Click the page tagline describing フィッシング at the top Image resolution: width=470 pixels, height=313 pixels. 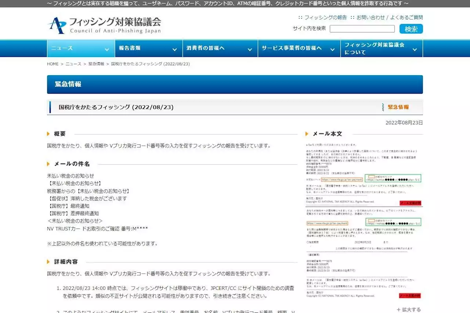(228, 3)
